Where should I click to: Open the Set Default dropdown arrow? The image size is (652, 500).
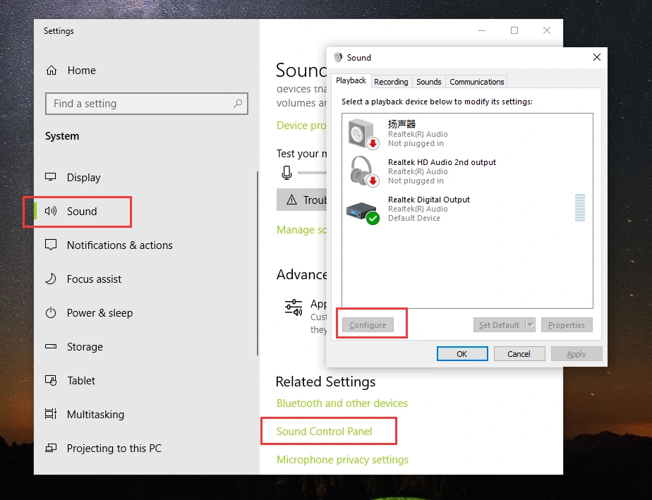tap(530, 325)
